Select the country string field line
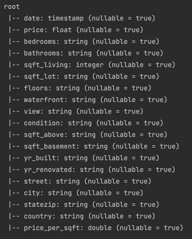192x239 pixels. (x=82, y=216)
